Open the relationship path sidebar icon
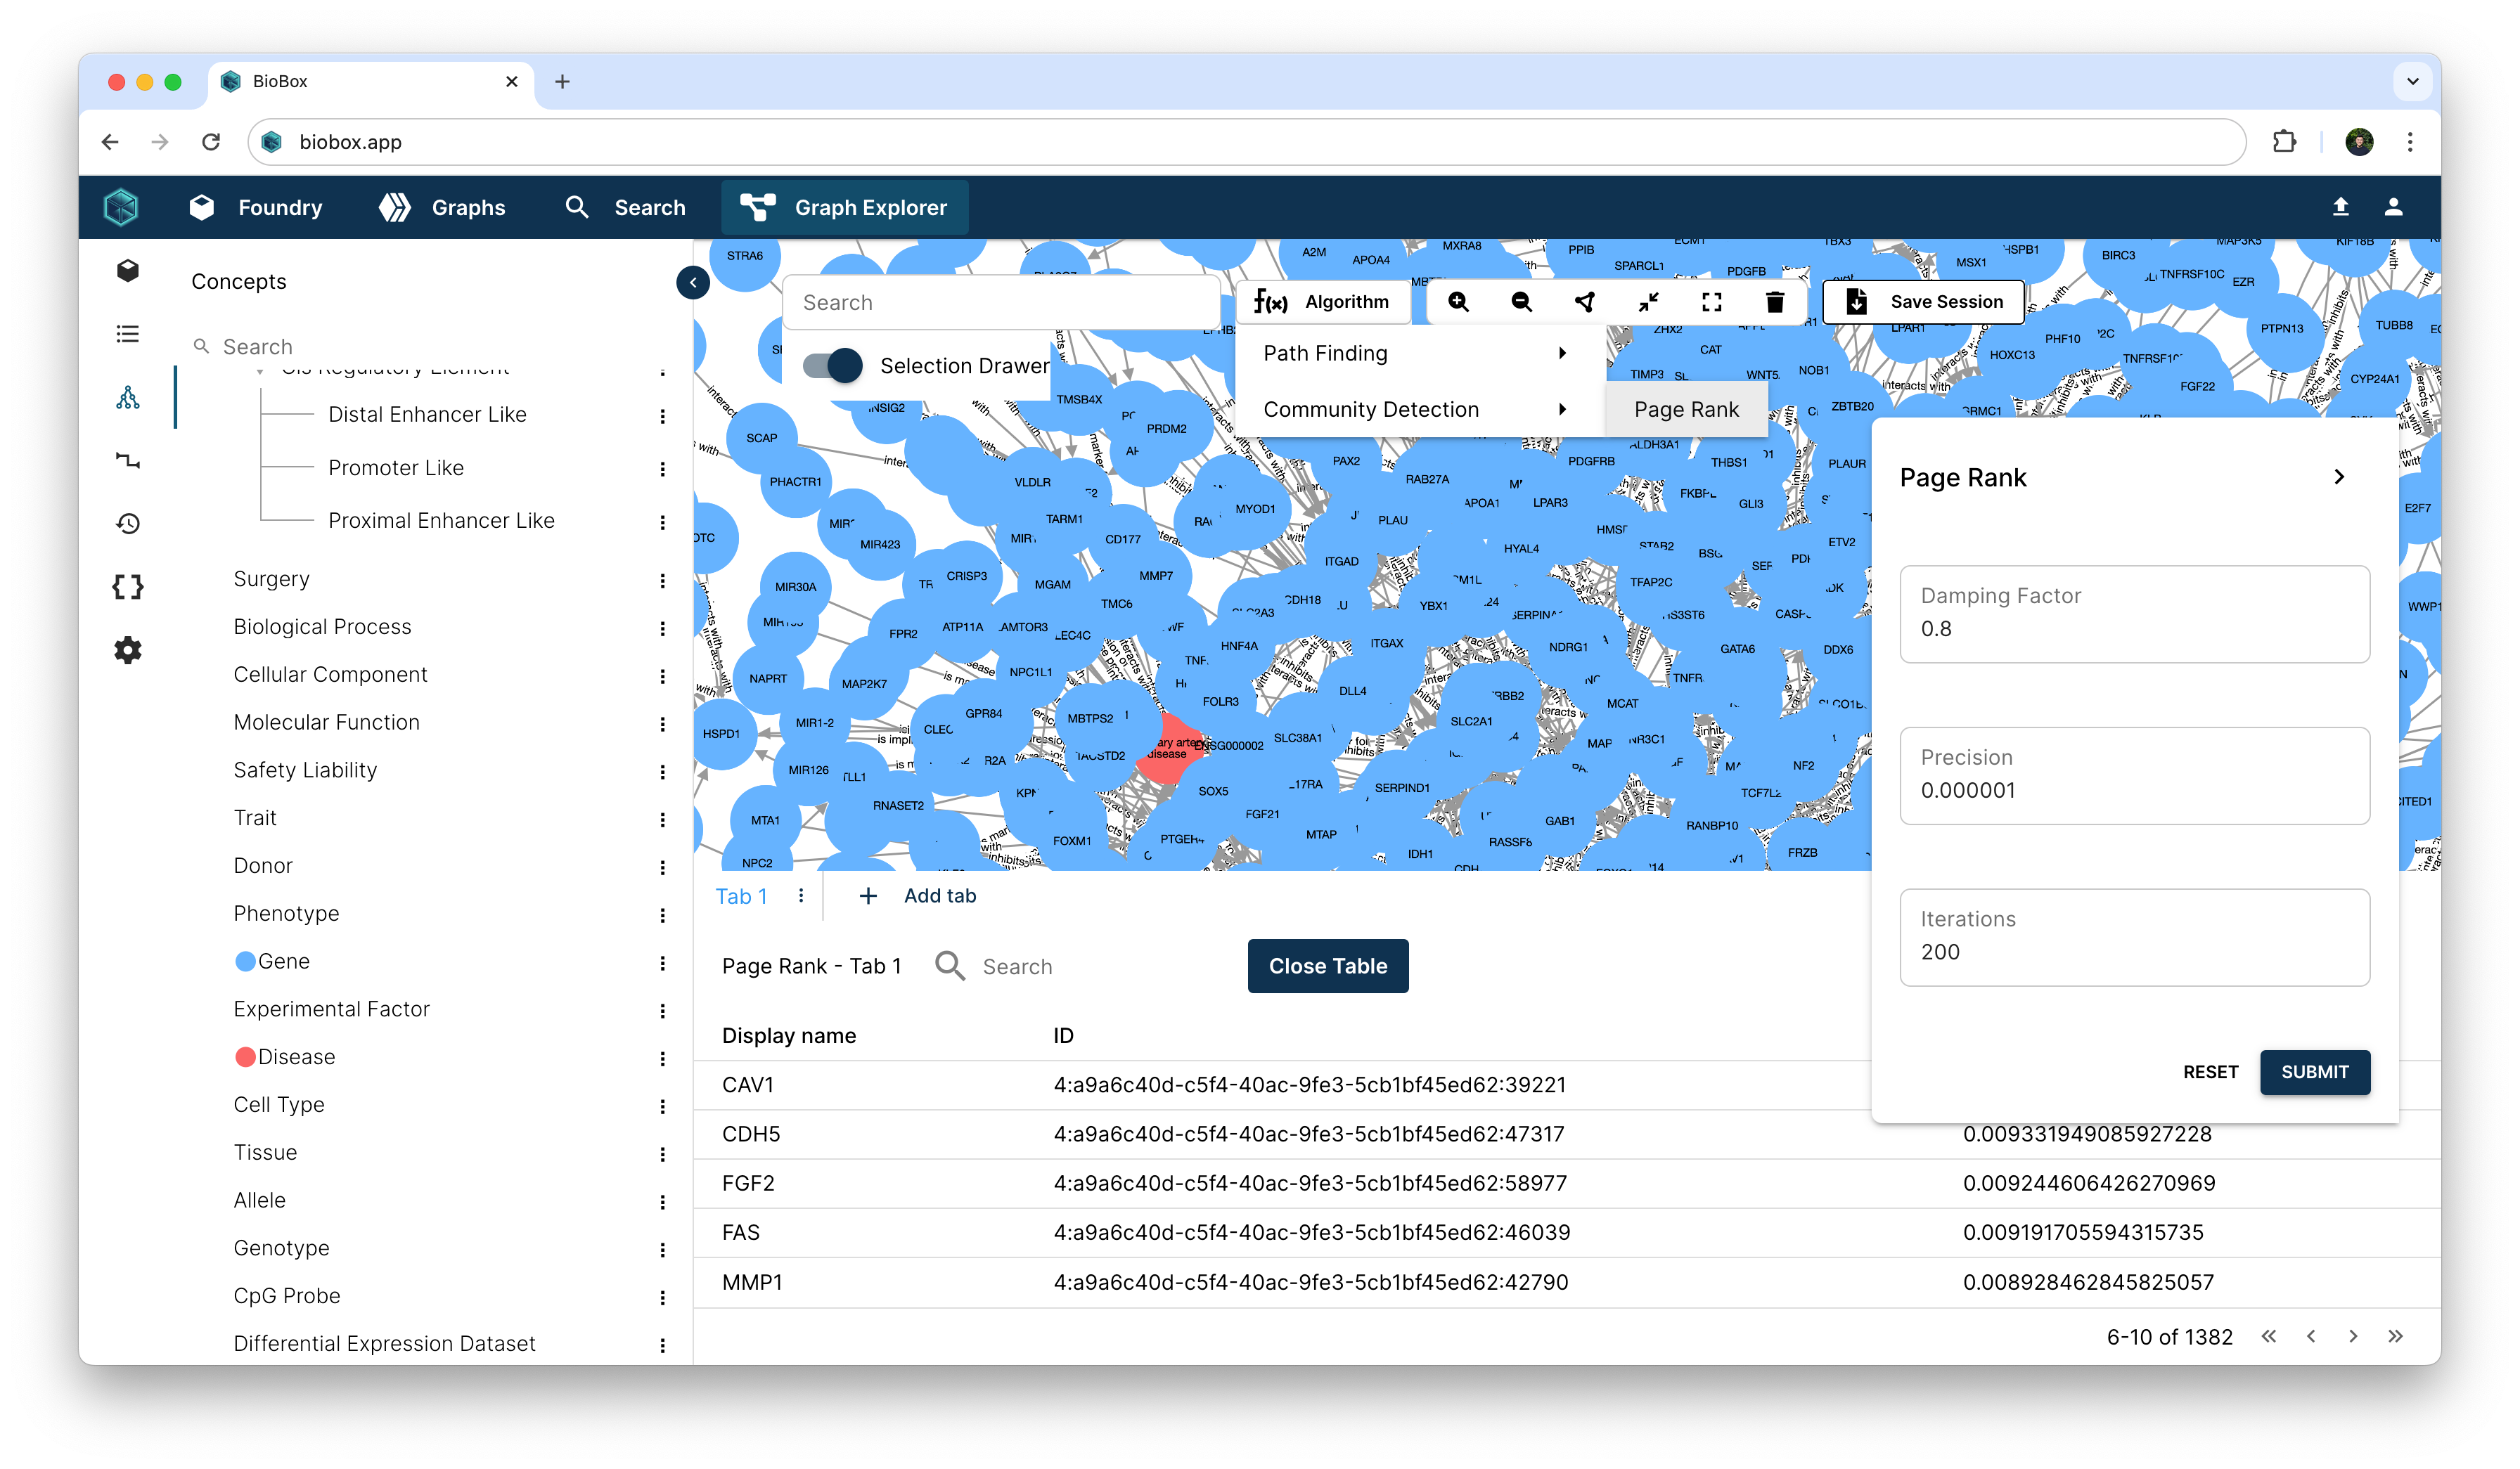Viewport: 2520px width, 1469px height. click(127, 460)
